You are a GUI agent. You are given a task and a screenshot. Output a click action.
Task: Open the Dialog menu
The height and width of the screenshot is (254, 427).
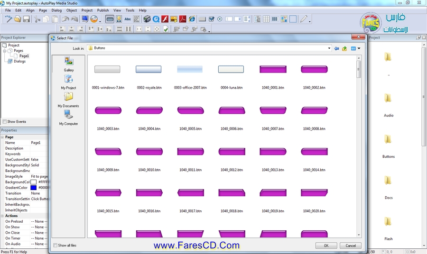tap(56, 10)
